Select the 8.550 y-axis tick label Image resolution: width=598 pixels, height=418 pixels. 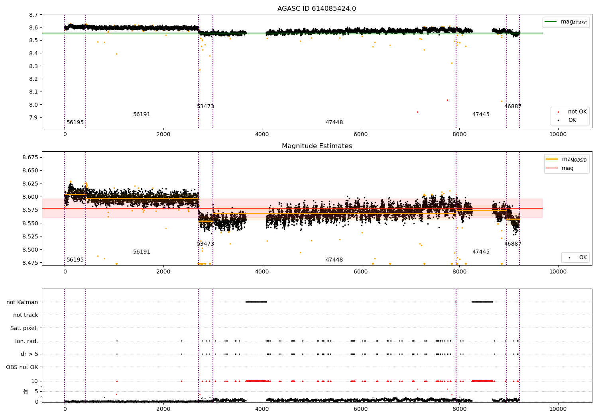coord(30,223)
